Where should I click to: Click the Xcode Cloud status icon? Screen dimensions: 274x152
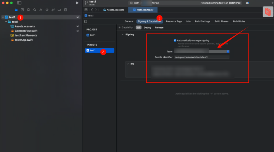pyautogui.click(x=247, y=3)
